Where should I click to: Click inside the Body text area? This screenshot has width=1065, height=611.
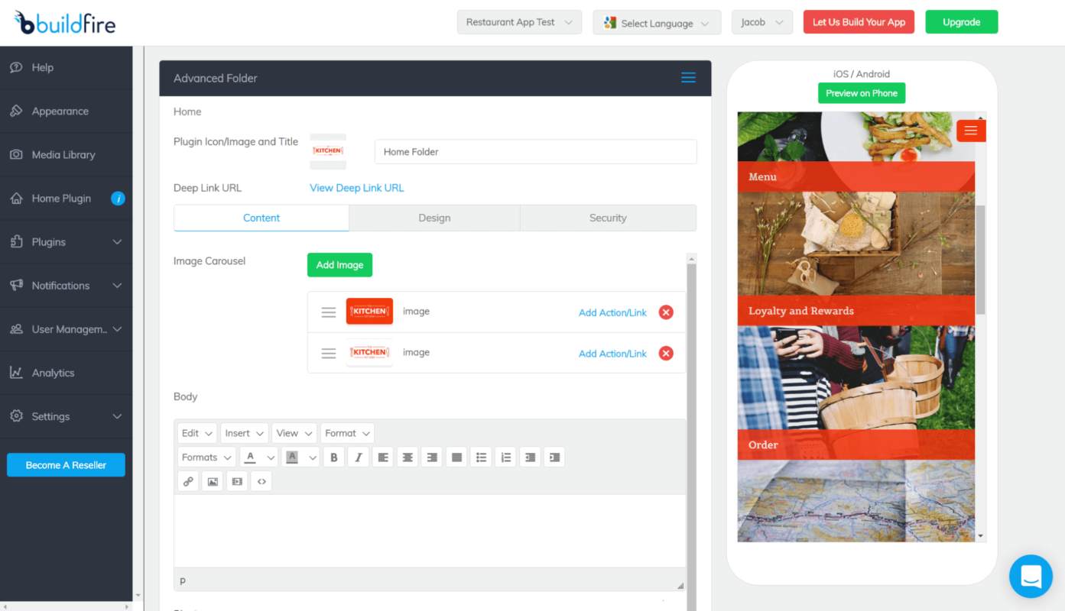pyautogui.click(x=430, y=531)
